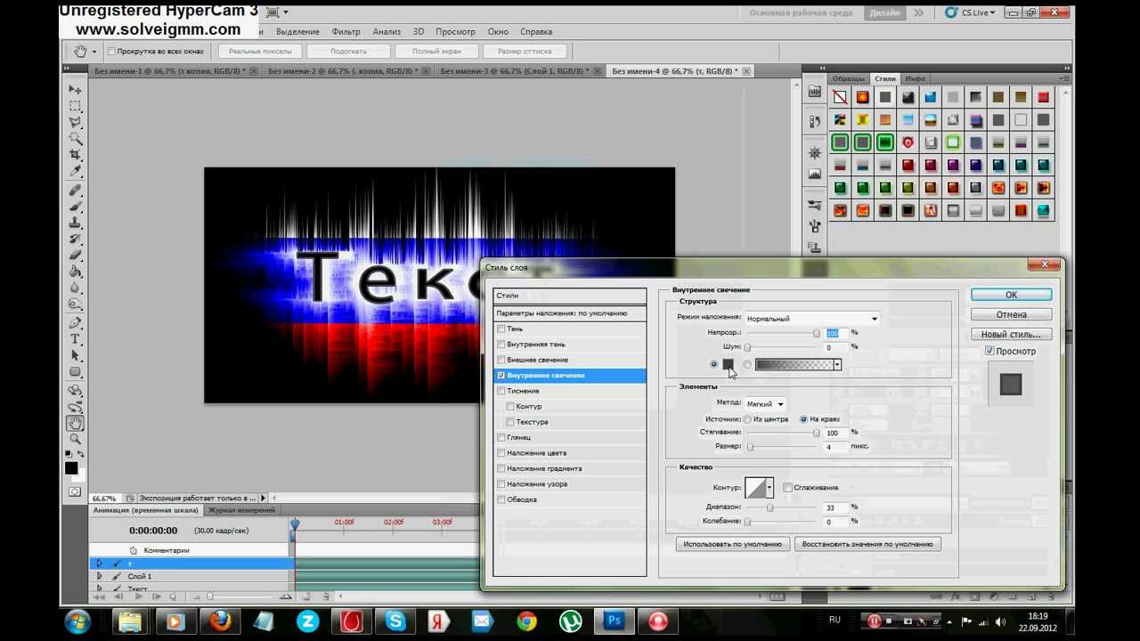Toggle Quick Mask mode icon

click(75, 491)
